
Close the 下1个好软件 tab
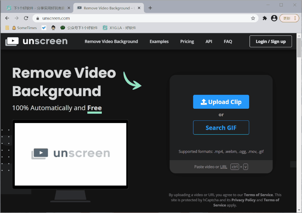pyautogui.click(x=69, y=8)
